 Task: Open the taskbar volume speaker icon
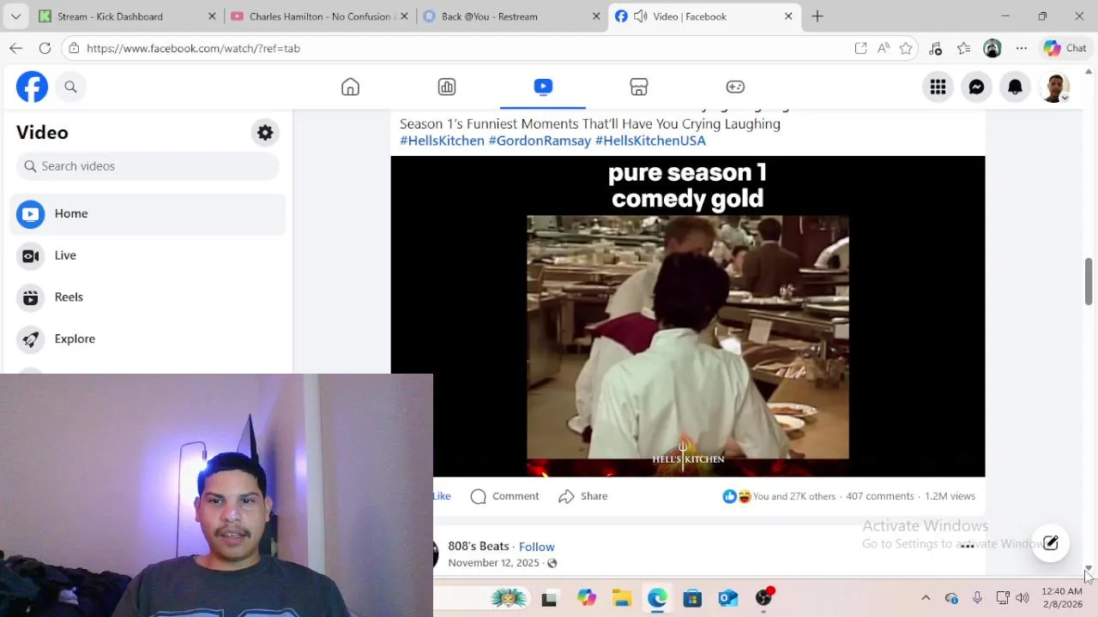click(1022, 598)
